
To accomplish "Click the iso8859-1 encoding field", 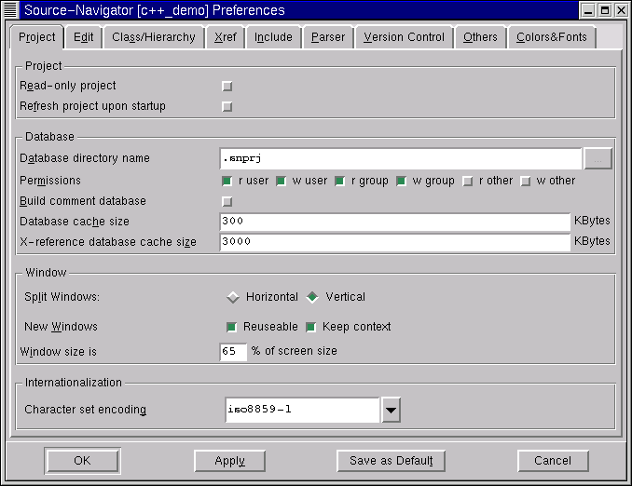I will (302, 410).
